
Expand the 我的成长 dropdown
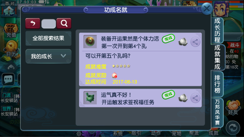[x=48, y=56]
